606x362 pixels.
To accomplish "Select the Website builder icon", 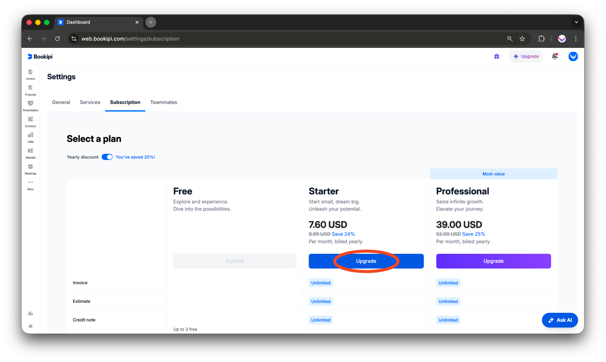I will coord(30,153).
